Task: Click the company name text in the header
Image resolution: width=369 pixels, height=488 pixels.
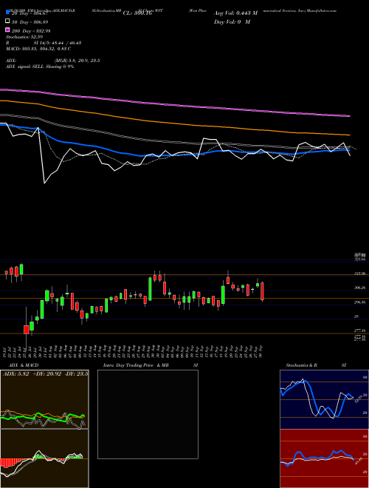Action: pyautogui.click(x=263, y=10)
